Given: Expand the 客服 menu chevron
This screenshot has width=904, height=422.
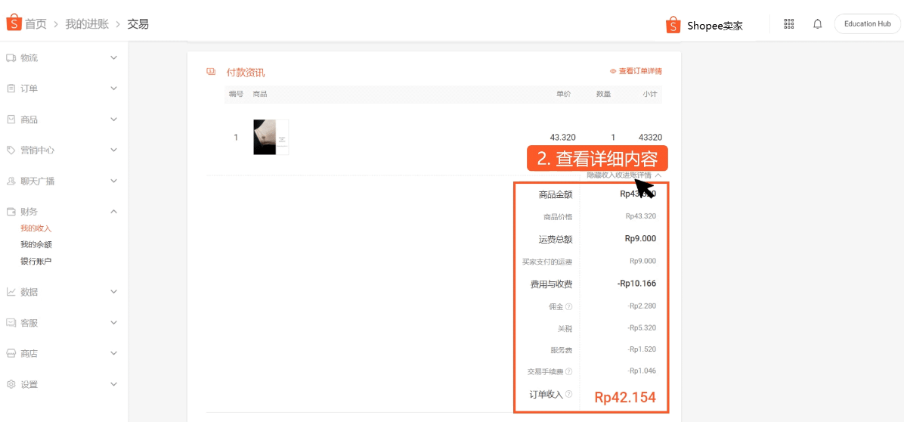Looking at the screenshot, I should 113,323.
